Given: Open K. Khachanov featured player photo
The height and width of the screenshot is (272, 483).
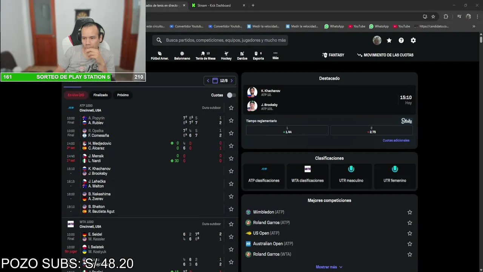Looking at the screenshot, I should (x=252, y=92).
